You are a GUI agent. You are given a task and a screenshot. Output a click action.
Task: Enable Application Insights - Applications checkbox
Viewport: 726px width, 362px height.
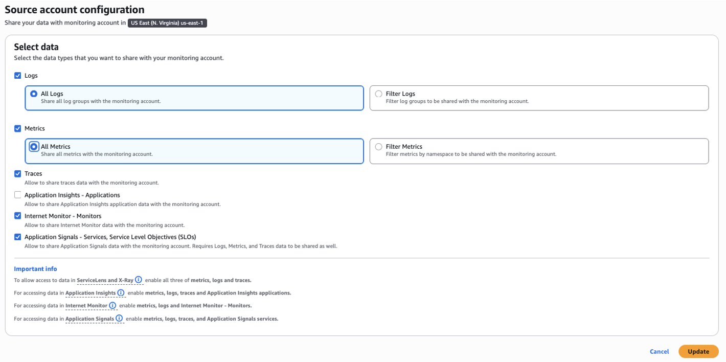[18, 195]
